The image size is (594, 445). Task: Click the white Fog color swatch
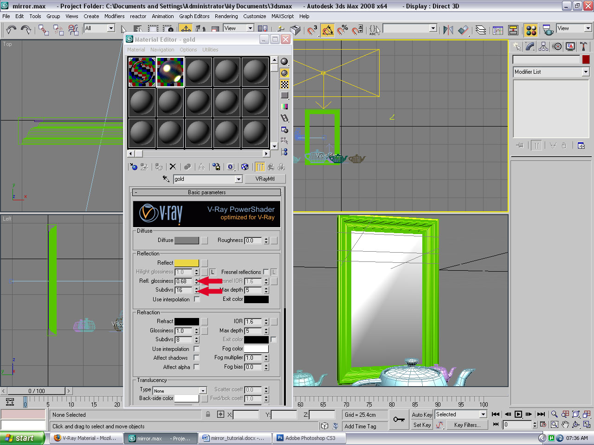tap(256, 349)
